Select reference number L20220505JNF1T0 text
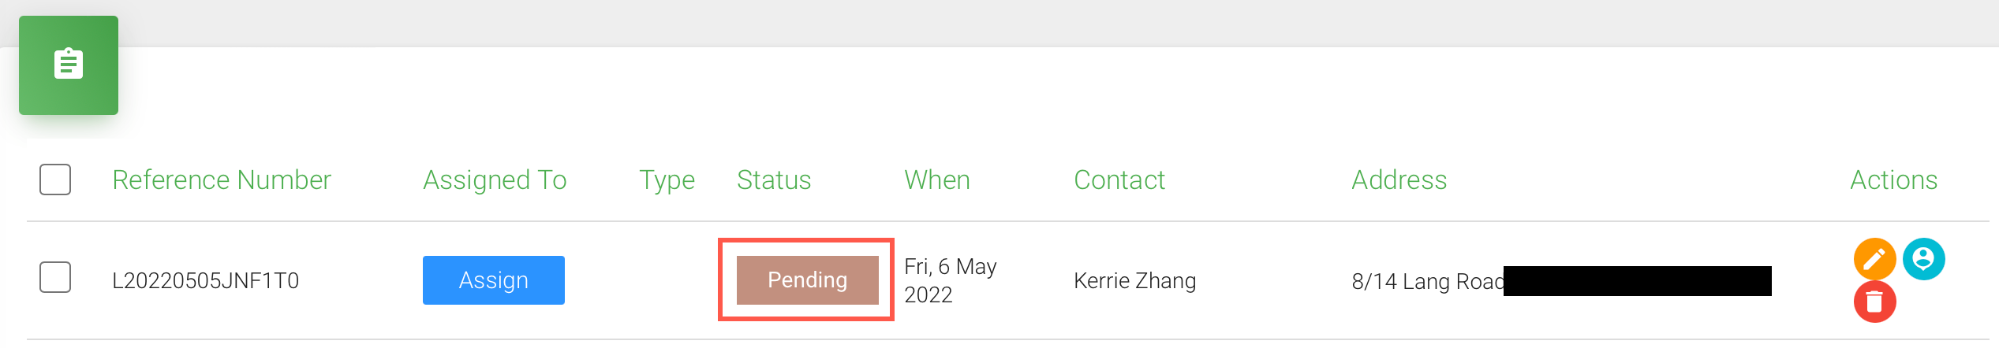The image size is (1999, 348). [x=206, y=281]
